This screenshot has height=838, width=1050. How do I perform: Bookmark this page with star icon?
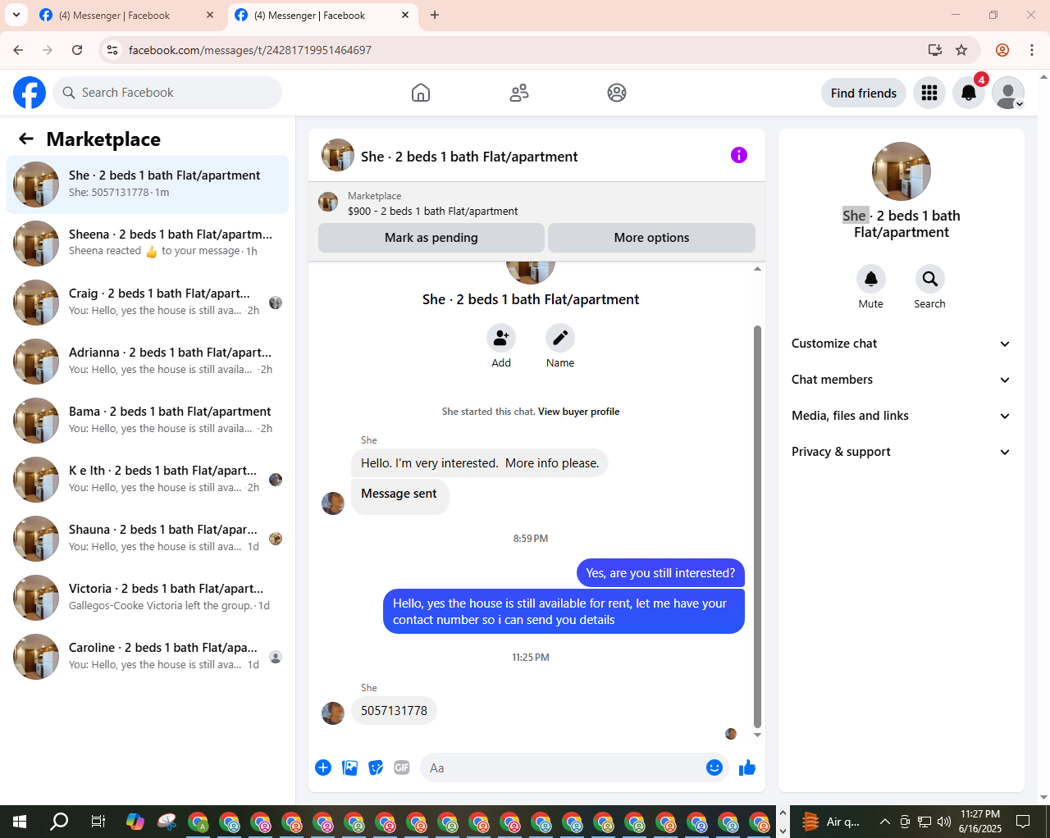961,50
